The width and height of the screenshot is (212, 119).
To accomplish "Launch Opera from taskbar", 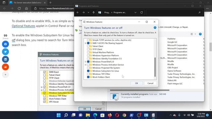I will click(x=117, y=115).
